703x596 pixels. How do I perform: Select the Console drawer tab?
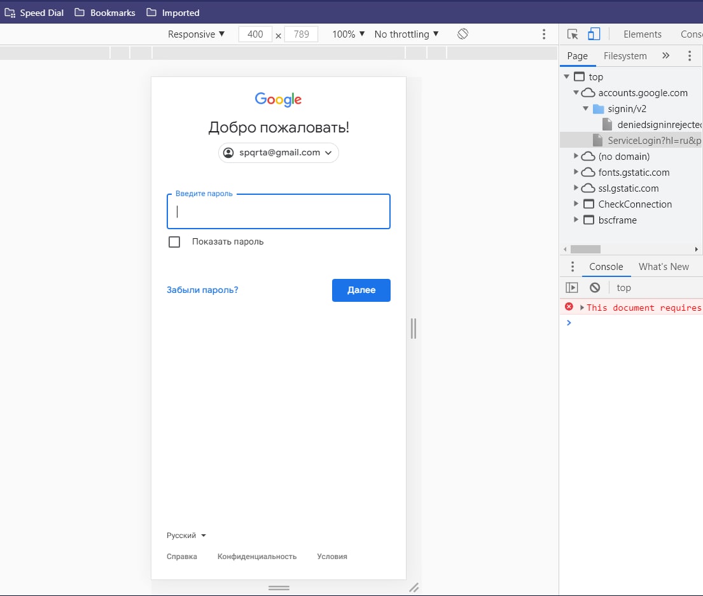point(606,267)
